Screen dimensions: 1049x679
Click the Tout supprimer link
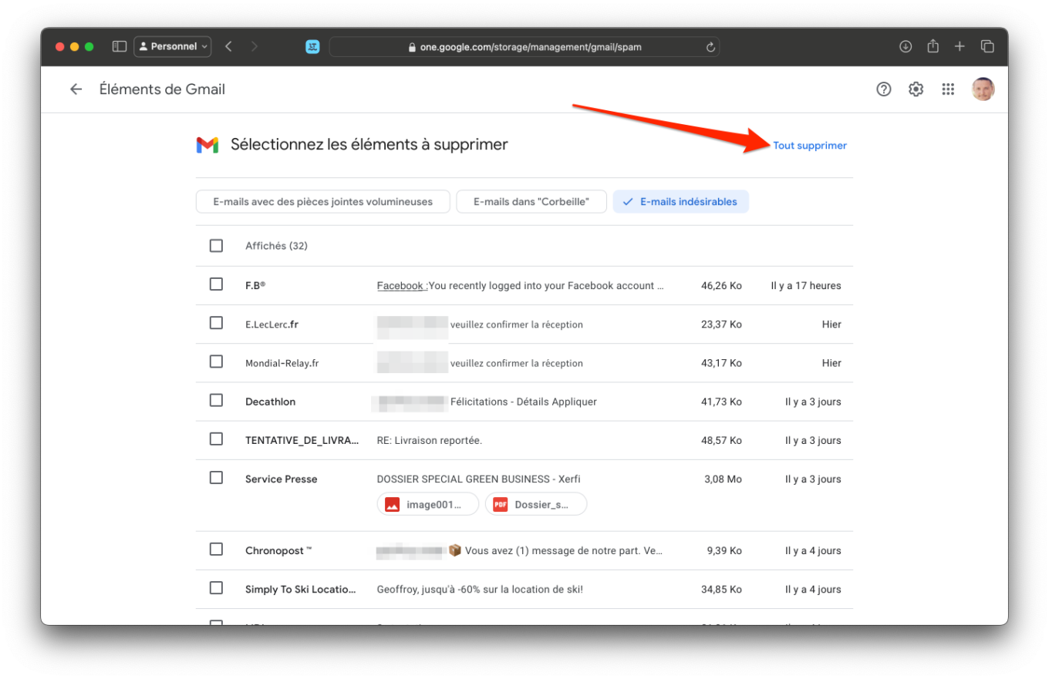810,146
